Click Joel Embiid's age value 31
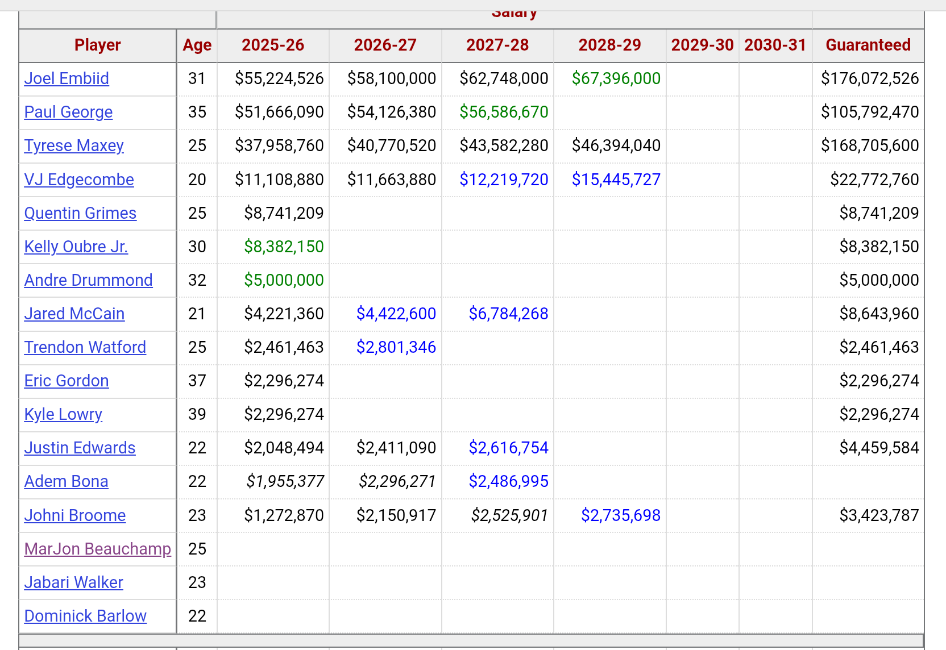946x650 pixels. tap(197, 78)
